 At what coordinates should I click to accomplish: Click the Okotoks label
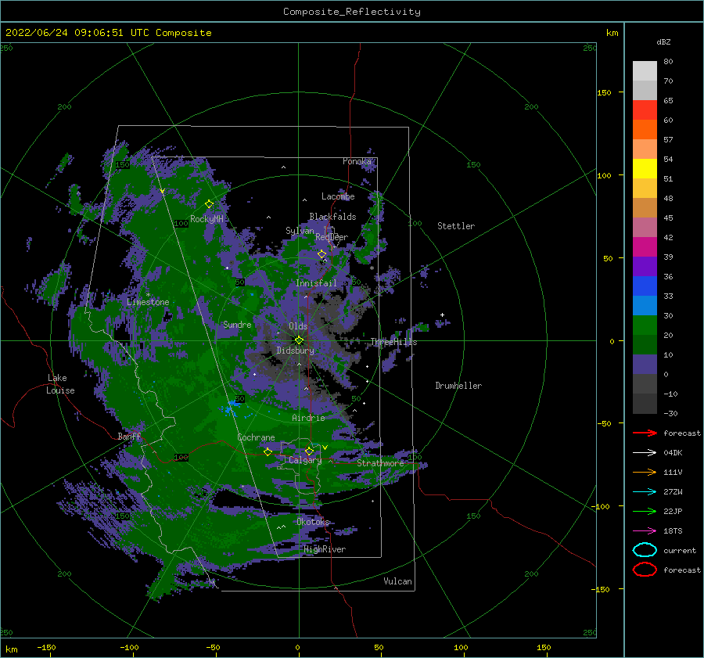point(313,521)
